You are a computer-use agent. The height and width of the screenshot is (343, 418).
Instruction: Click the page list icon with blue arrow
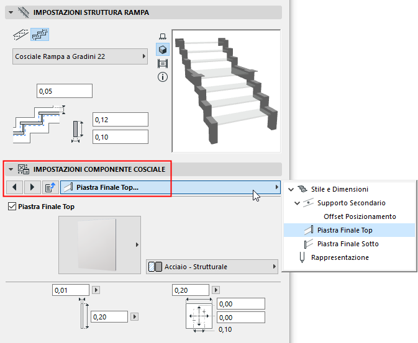tap(50, 187)
